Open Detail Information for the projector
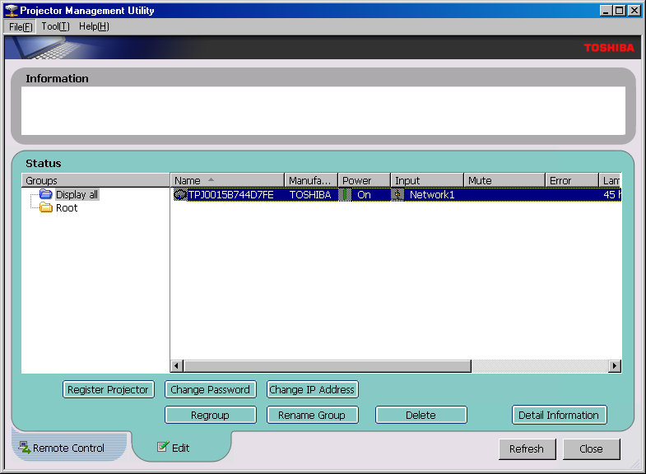Image resolution: width=646 pixels, height=474 pixels. tap(559, 415)
